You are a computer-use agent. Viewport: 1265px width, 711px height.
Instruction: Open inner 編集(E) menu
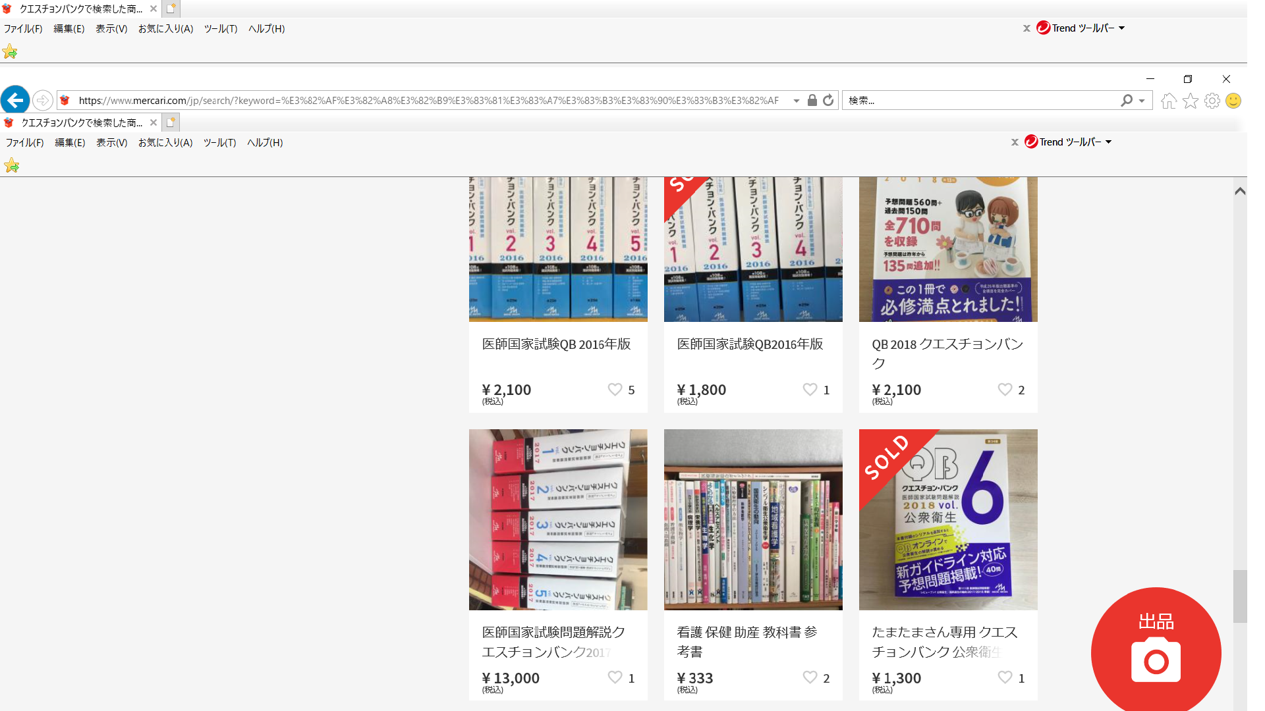coord(70,142)
